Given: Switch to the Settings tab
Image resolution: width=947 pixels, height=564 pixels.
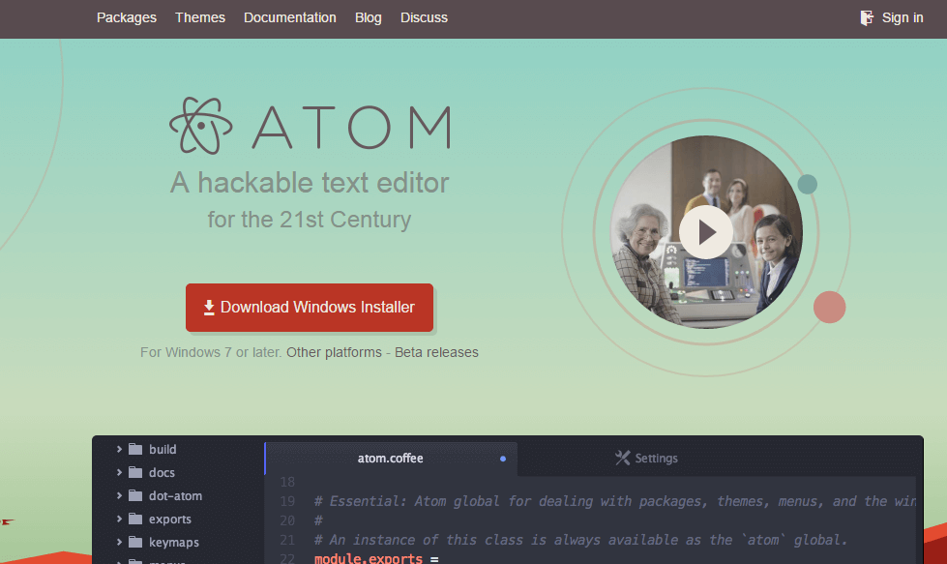Looking at the screenshot, I should click(x=646, y=459).
